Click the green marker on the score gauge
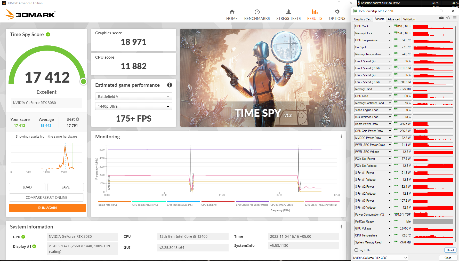Viewport: 459px width, 261px height. click(83, 82)
